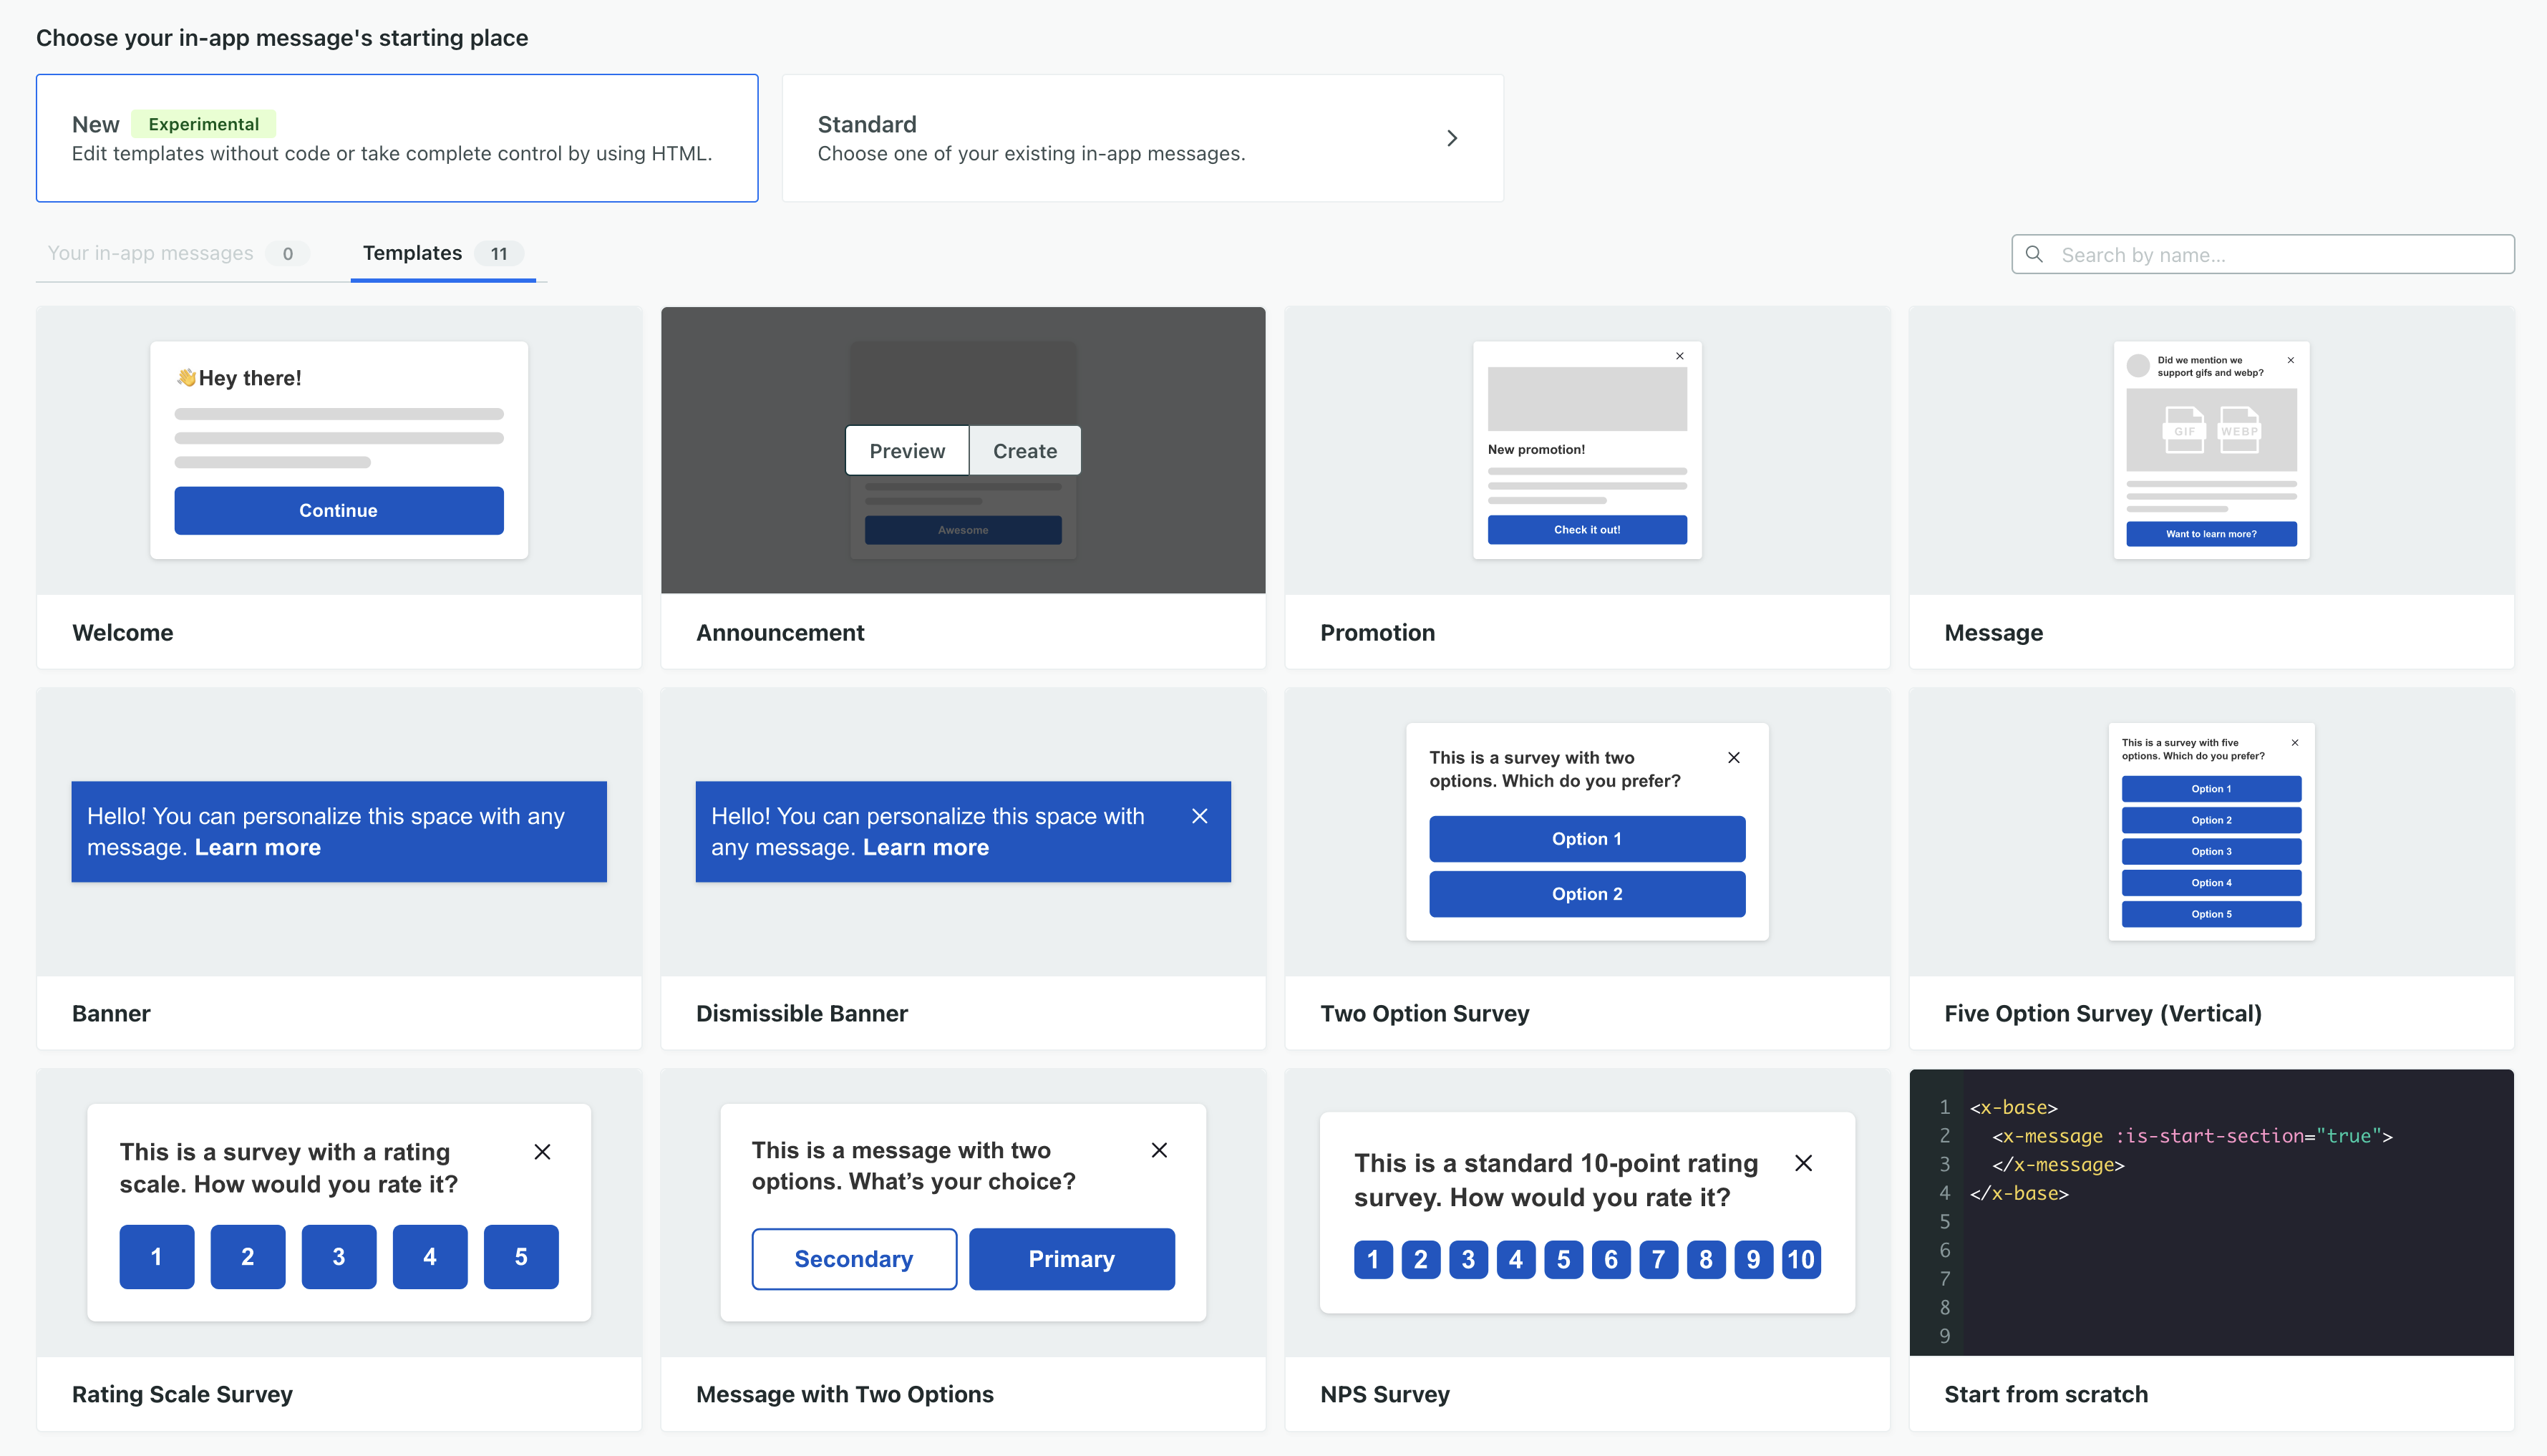Select rating 3 in the Rating Scale Survey

(x=339, y=1257)
